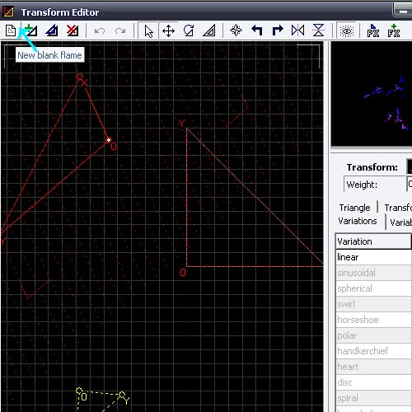Switch to Rotate triangle mode
Screen dimensions: 412x412
click(189, 30)
